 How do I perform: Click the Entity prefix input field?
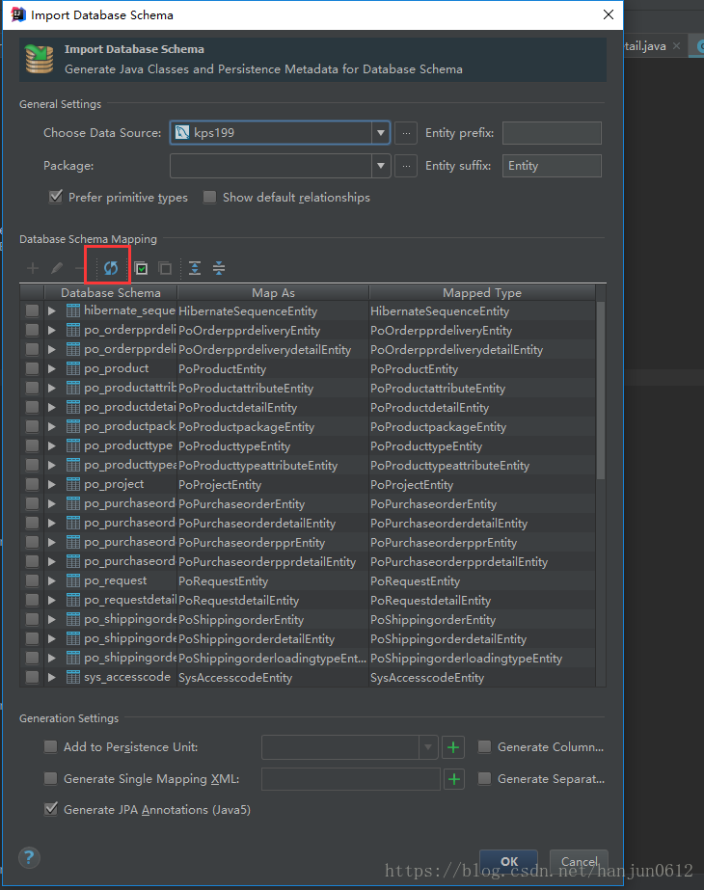click(552, 133)
